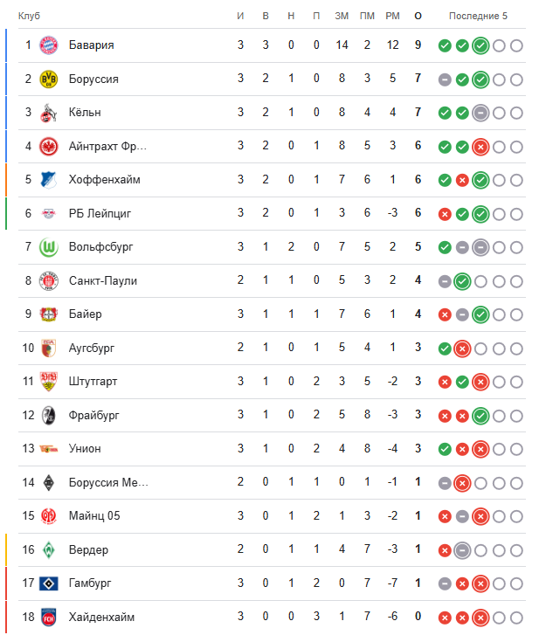The width and height of the screenshot is (539, 635).
Task: Open the Хоффенхайм team link
Action: 105,180
